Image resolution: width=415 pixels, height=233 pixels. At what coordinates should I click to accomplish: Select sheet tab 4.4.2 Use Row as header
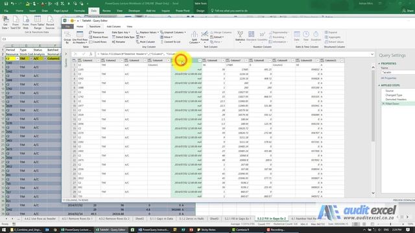point(40,219)
